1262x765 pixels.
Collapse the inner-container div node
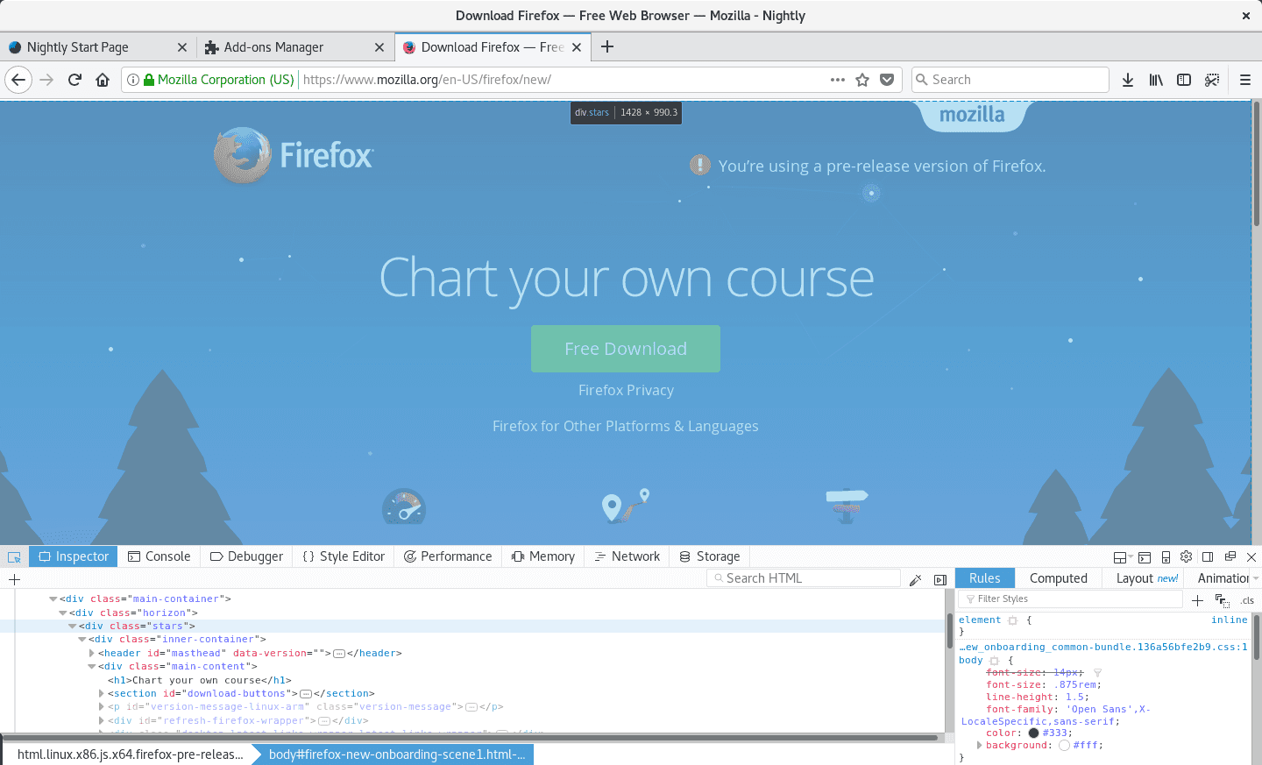pos(82,640)
